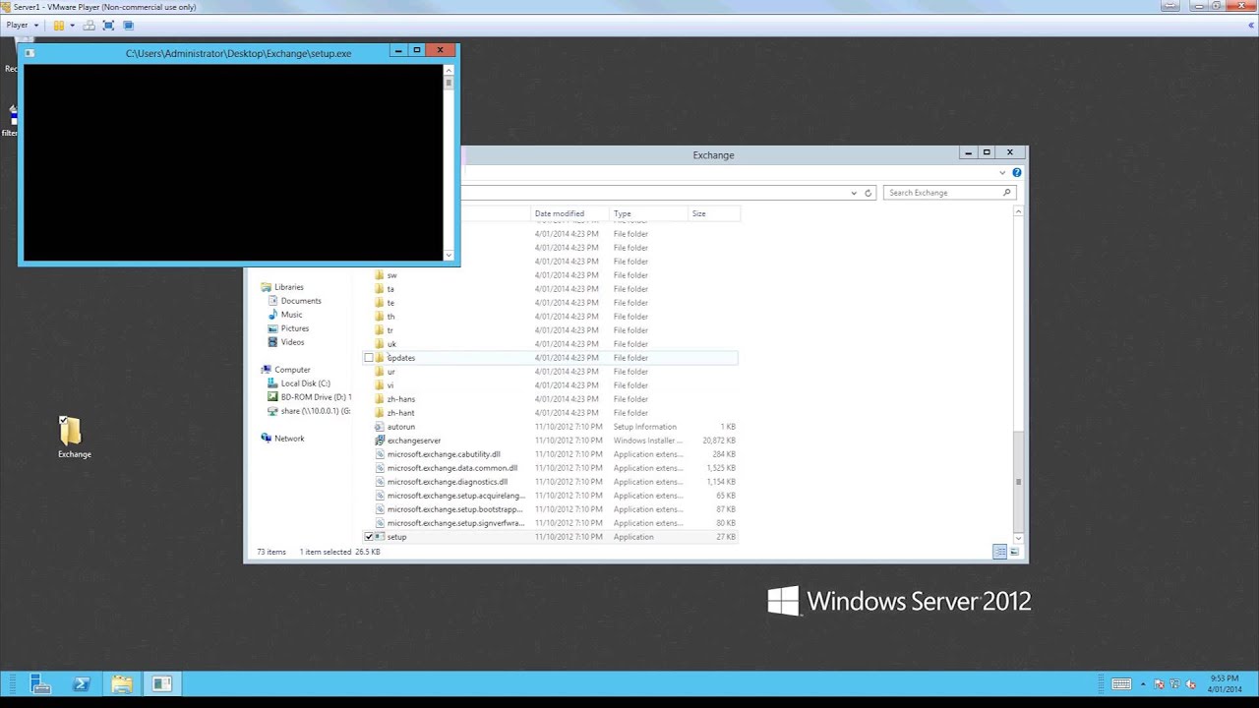Image resolution: width=1259 pixels, height=708 pixels.
Task: Launch PowerShell from taskbar
Action: [x=81, y=683]
